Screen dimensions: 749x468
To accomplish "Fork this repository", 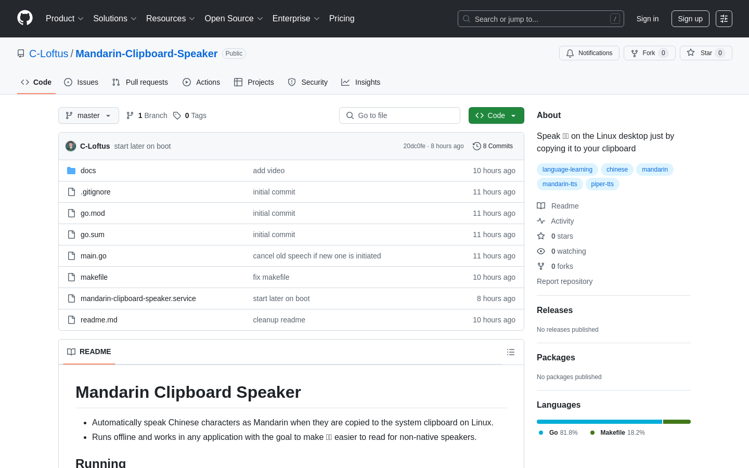I will pyautogui.click(x=649, y=53).
